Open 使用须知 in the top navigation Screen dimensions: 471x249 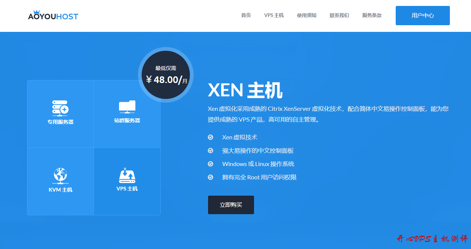[307, 15]
